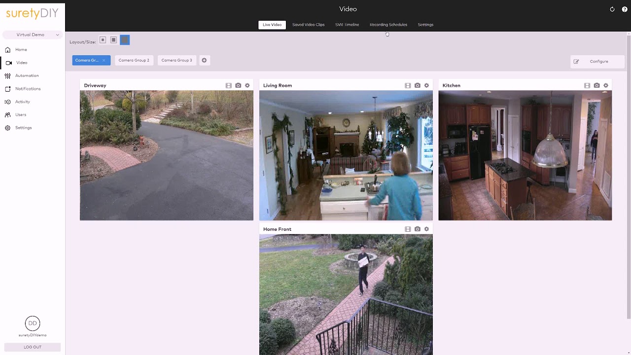Click the suretyDIY logo

(x=32, y=13)
